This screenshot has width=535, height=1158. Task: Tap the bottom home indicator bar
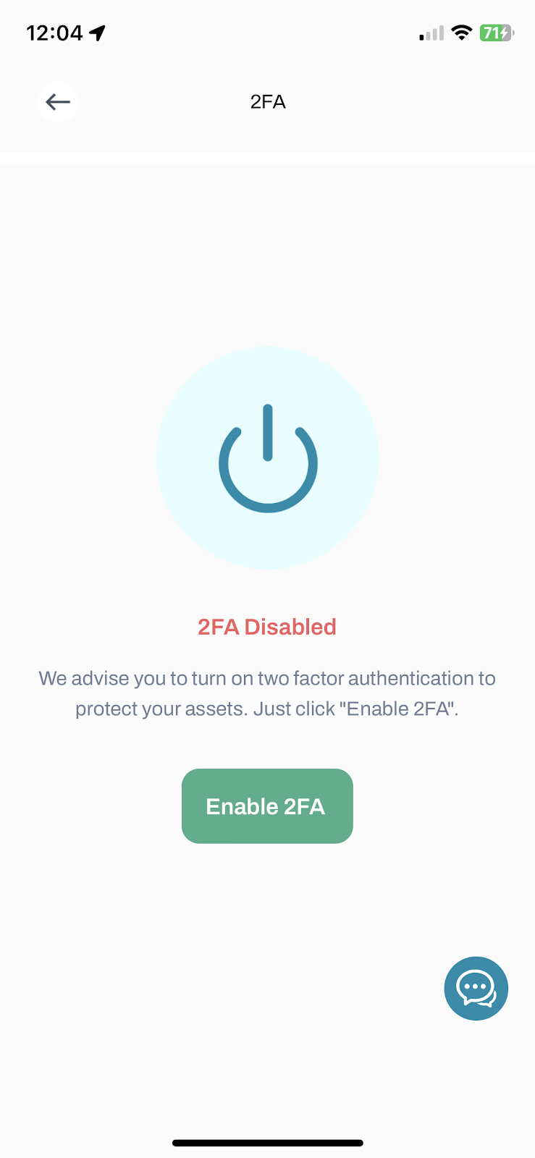[267, 1143]
